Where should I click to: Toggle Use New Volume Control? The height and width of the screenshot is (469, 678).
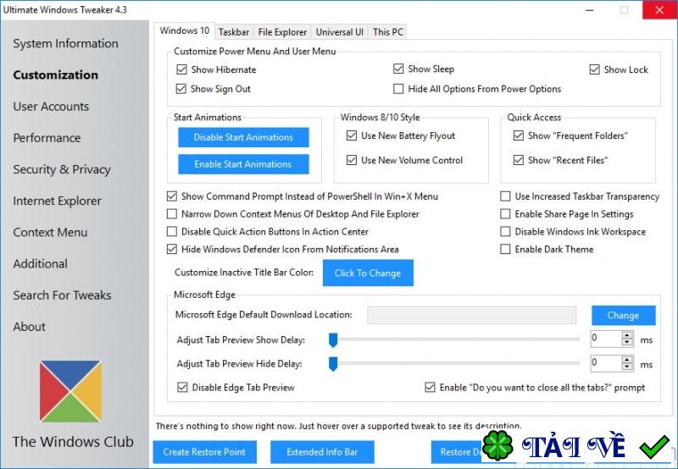pyautogui.click(x=352, y=160)
